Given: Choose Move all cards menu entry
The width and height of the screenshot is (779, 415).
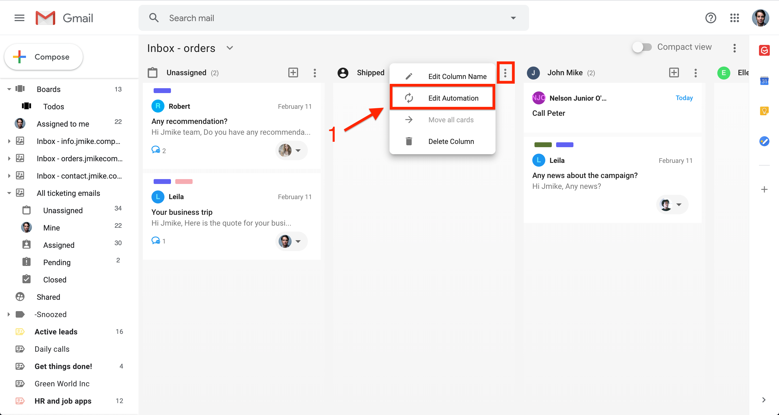Looking at the screenshot, I should 443,120.
